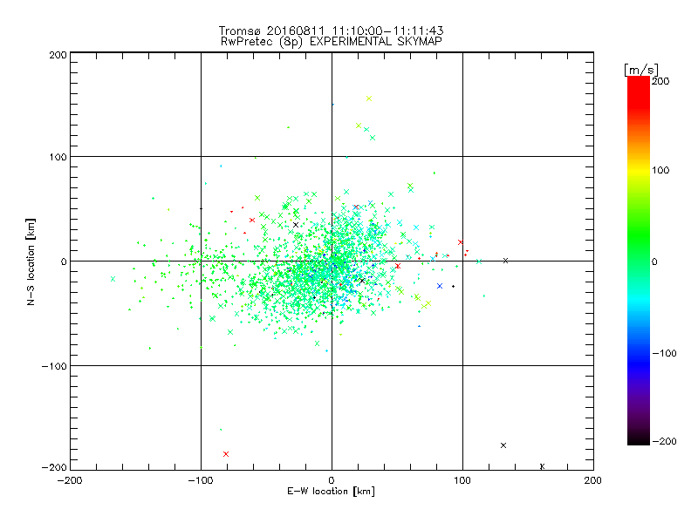Click the blue X marker southeast of the cluster
Image resolution: width=698 pixels, height=523 pixels.
[440, 286]
